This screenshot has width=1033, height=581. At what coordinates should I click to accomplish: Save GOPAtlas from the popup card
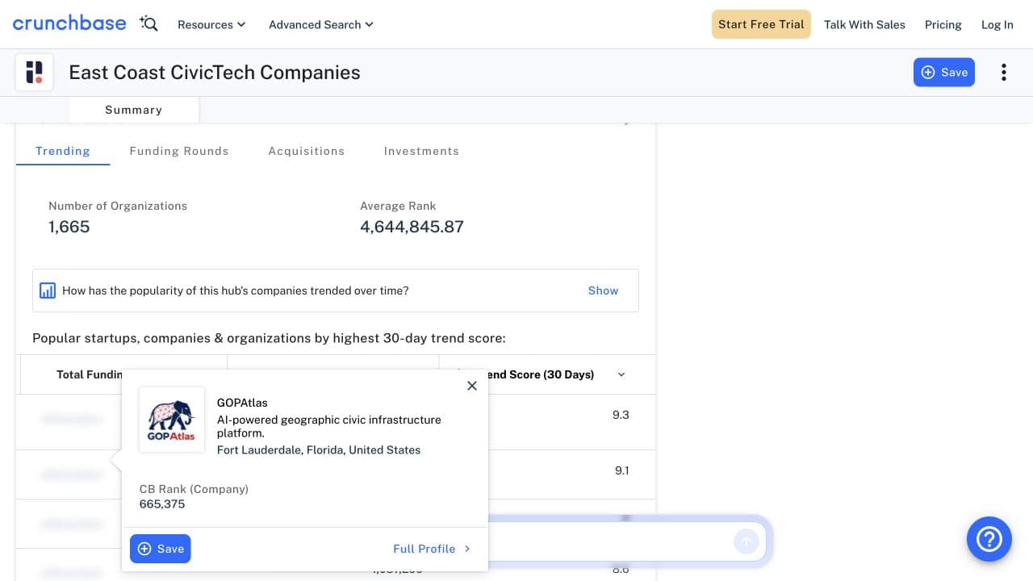pos(161,549)
